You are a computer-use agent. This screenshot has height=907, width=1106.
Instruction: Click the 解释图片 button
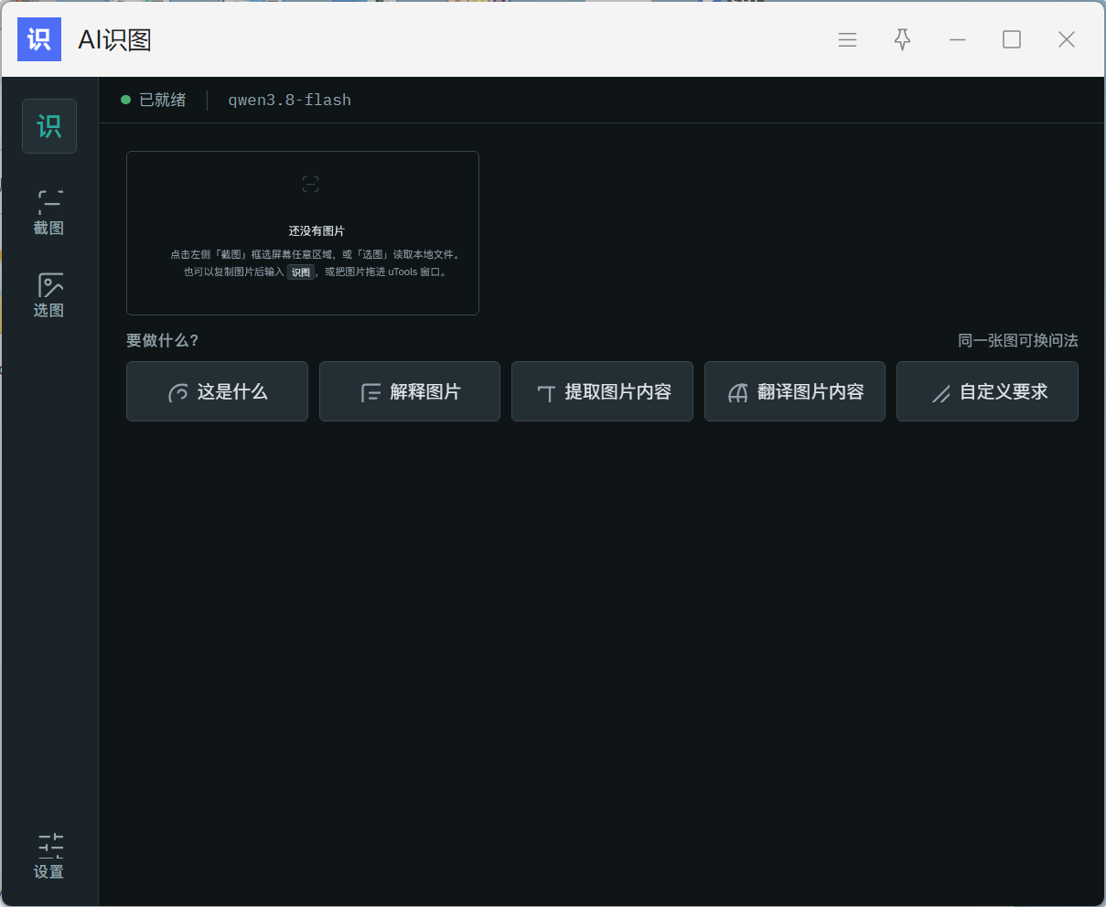pyautogui.click(x=410, y=391)
